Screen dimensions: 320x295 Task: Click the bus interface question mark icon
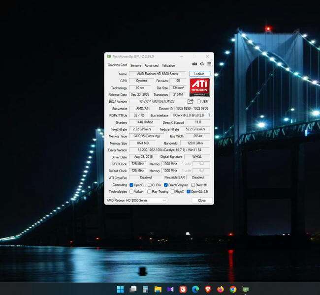(x=209, y=116)
